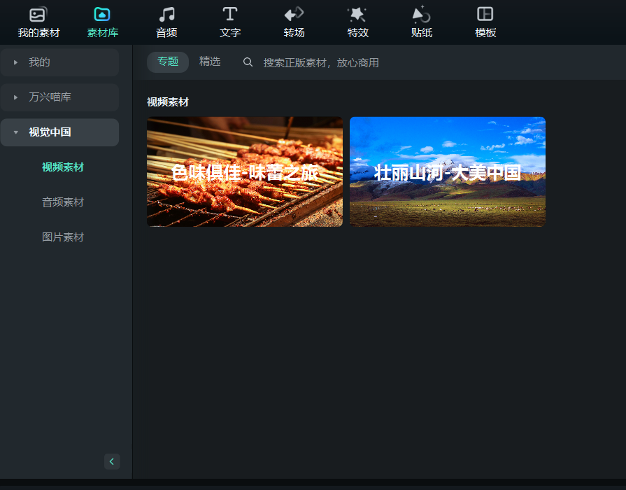Switch to the 精选 tab

click(x=210, y=62)
